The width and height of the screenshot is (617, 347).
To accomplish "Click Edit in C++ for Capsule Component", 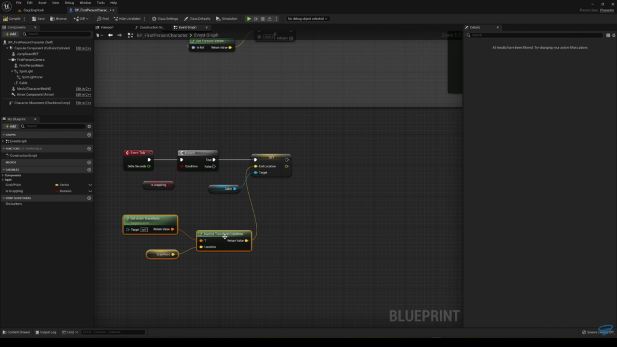I will tap(83, 48).
